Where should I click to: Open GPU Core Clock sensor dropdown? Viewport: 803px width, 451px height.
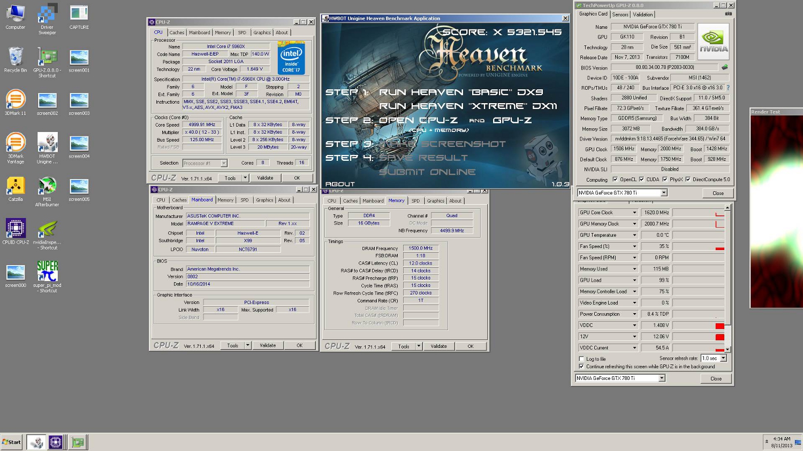[x=634, y=213]
